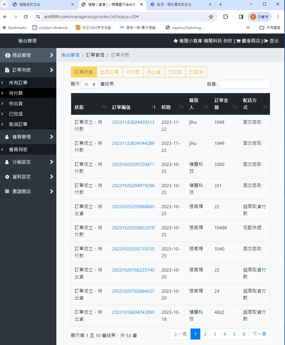Expand the 資料設定 sidebar menu
The image size is (285, 345).
pos(28,177)
